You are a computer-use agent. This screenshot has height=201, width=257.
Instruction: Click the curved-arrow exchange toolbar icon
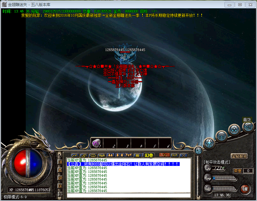(84, 155)
